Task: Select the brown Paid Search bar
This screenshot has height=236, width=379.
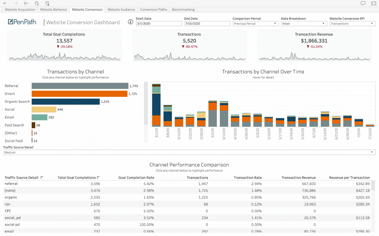Action: pyautogui.click(x=33, y=125)
